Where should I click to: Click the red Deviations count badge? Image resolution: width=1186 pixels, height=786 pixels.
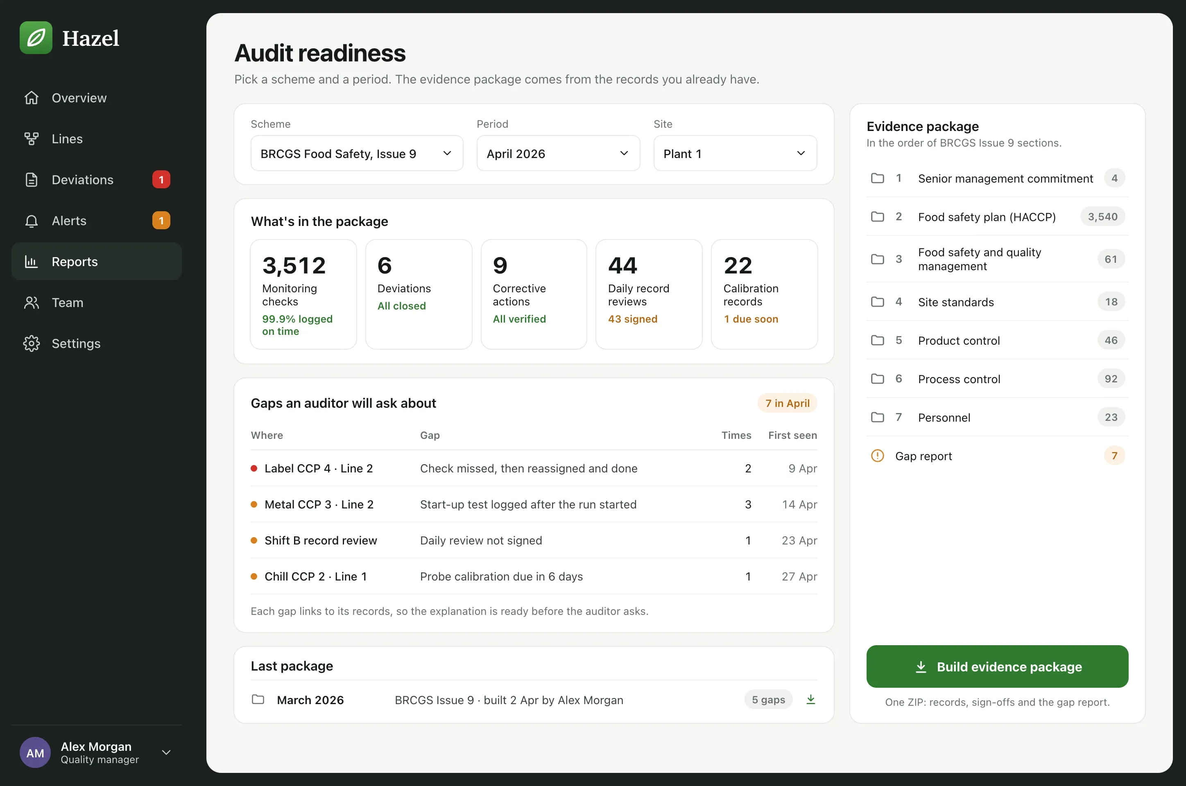point(161,179)
